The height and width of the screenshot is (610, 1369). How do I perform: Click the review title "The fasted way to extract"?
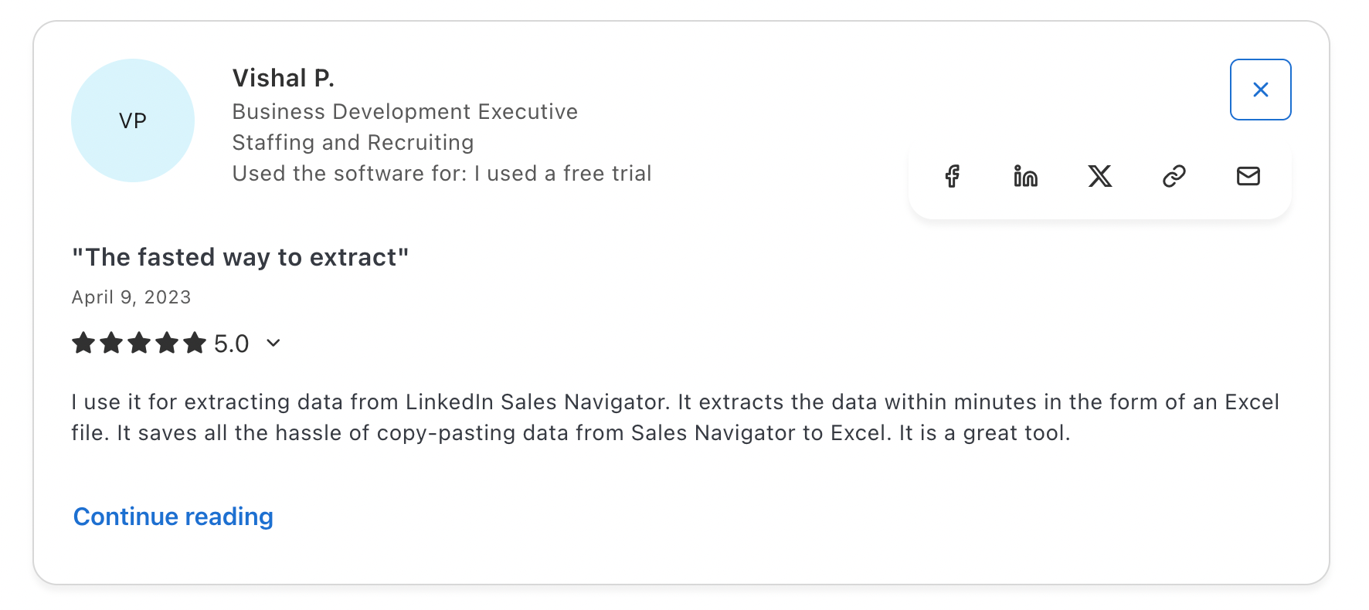pos(240,257)
